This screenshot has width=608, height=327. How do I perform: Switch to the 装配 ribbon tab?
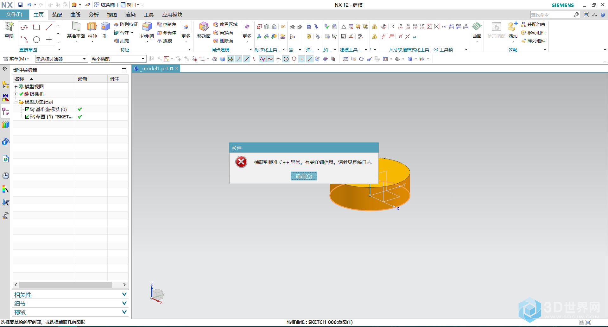(x=57, y=15)
